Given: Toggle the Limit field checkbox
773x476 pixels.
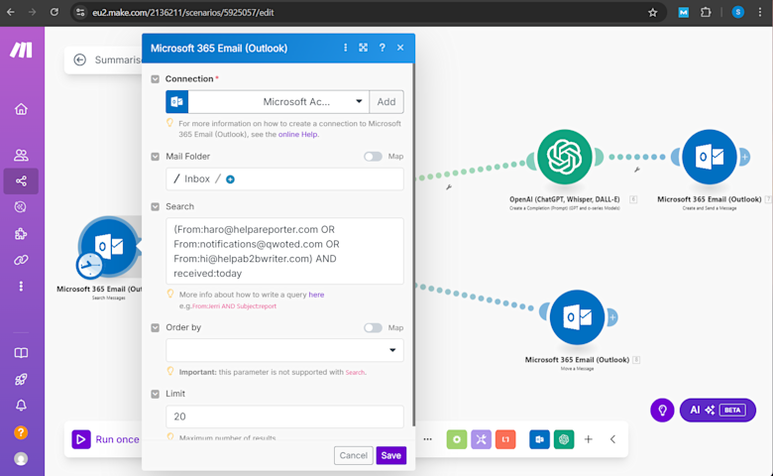Looking at the screenshot, I should [156, 394].
